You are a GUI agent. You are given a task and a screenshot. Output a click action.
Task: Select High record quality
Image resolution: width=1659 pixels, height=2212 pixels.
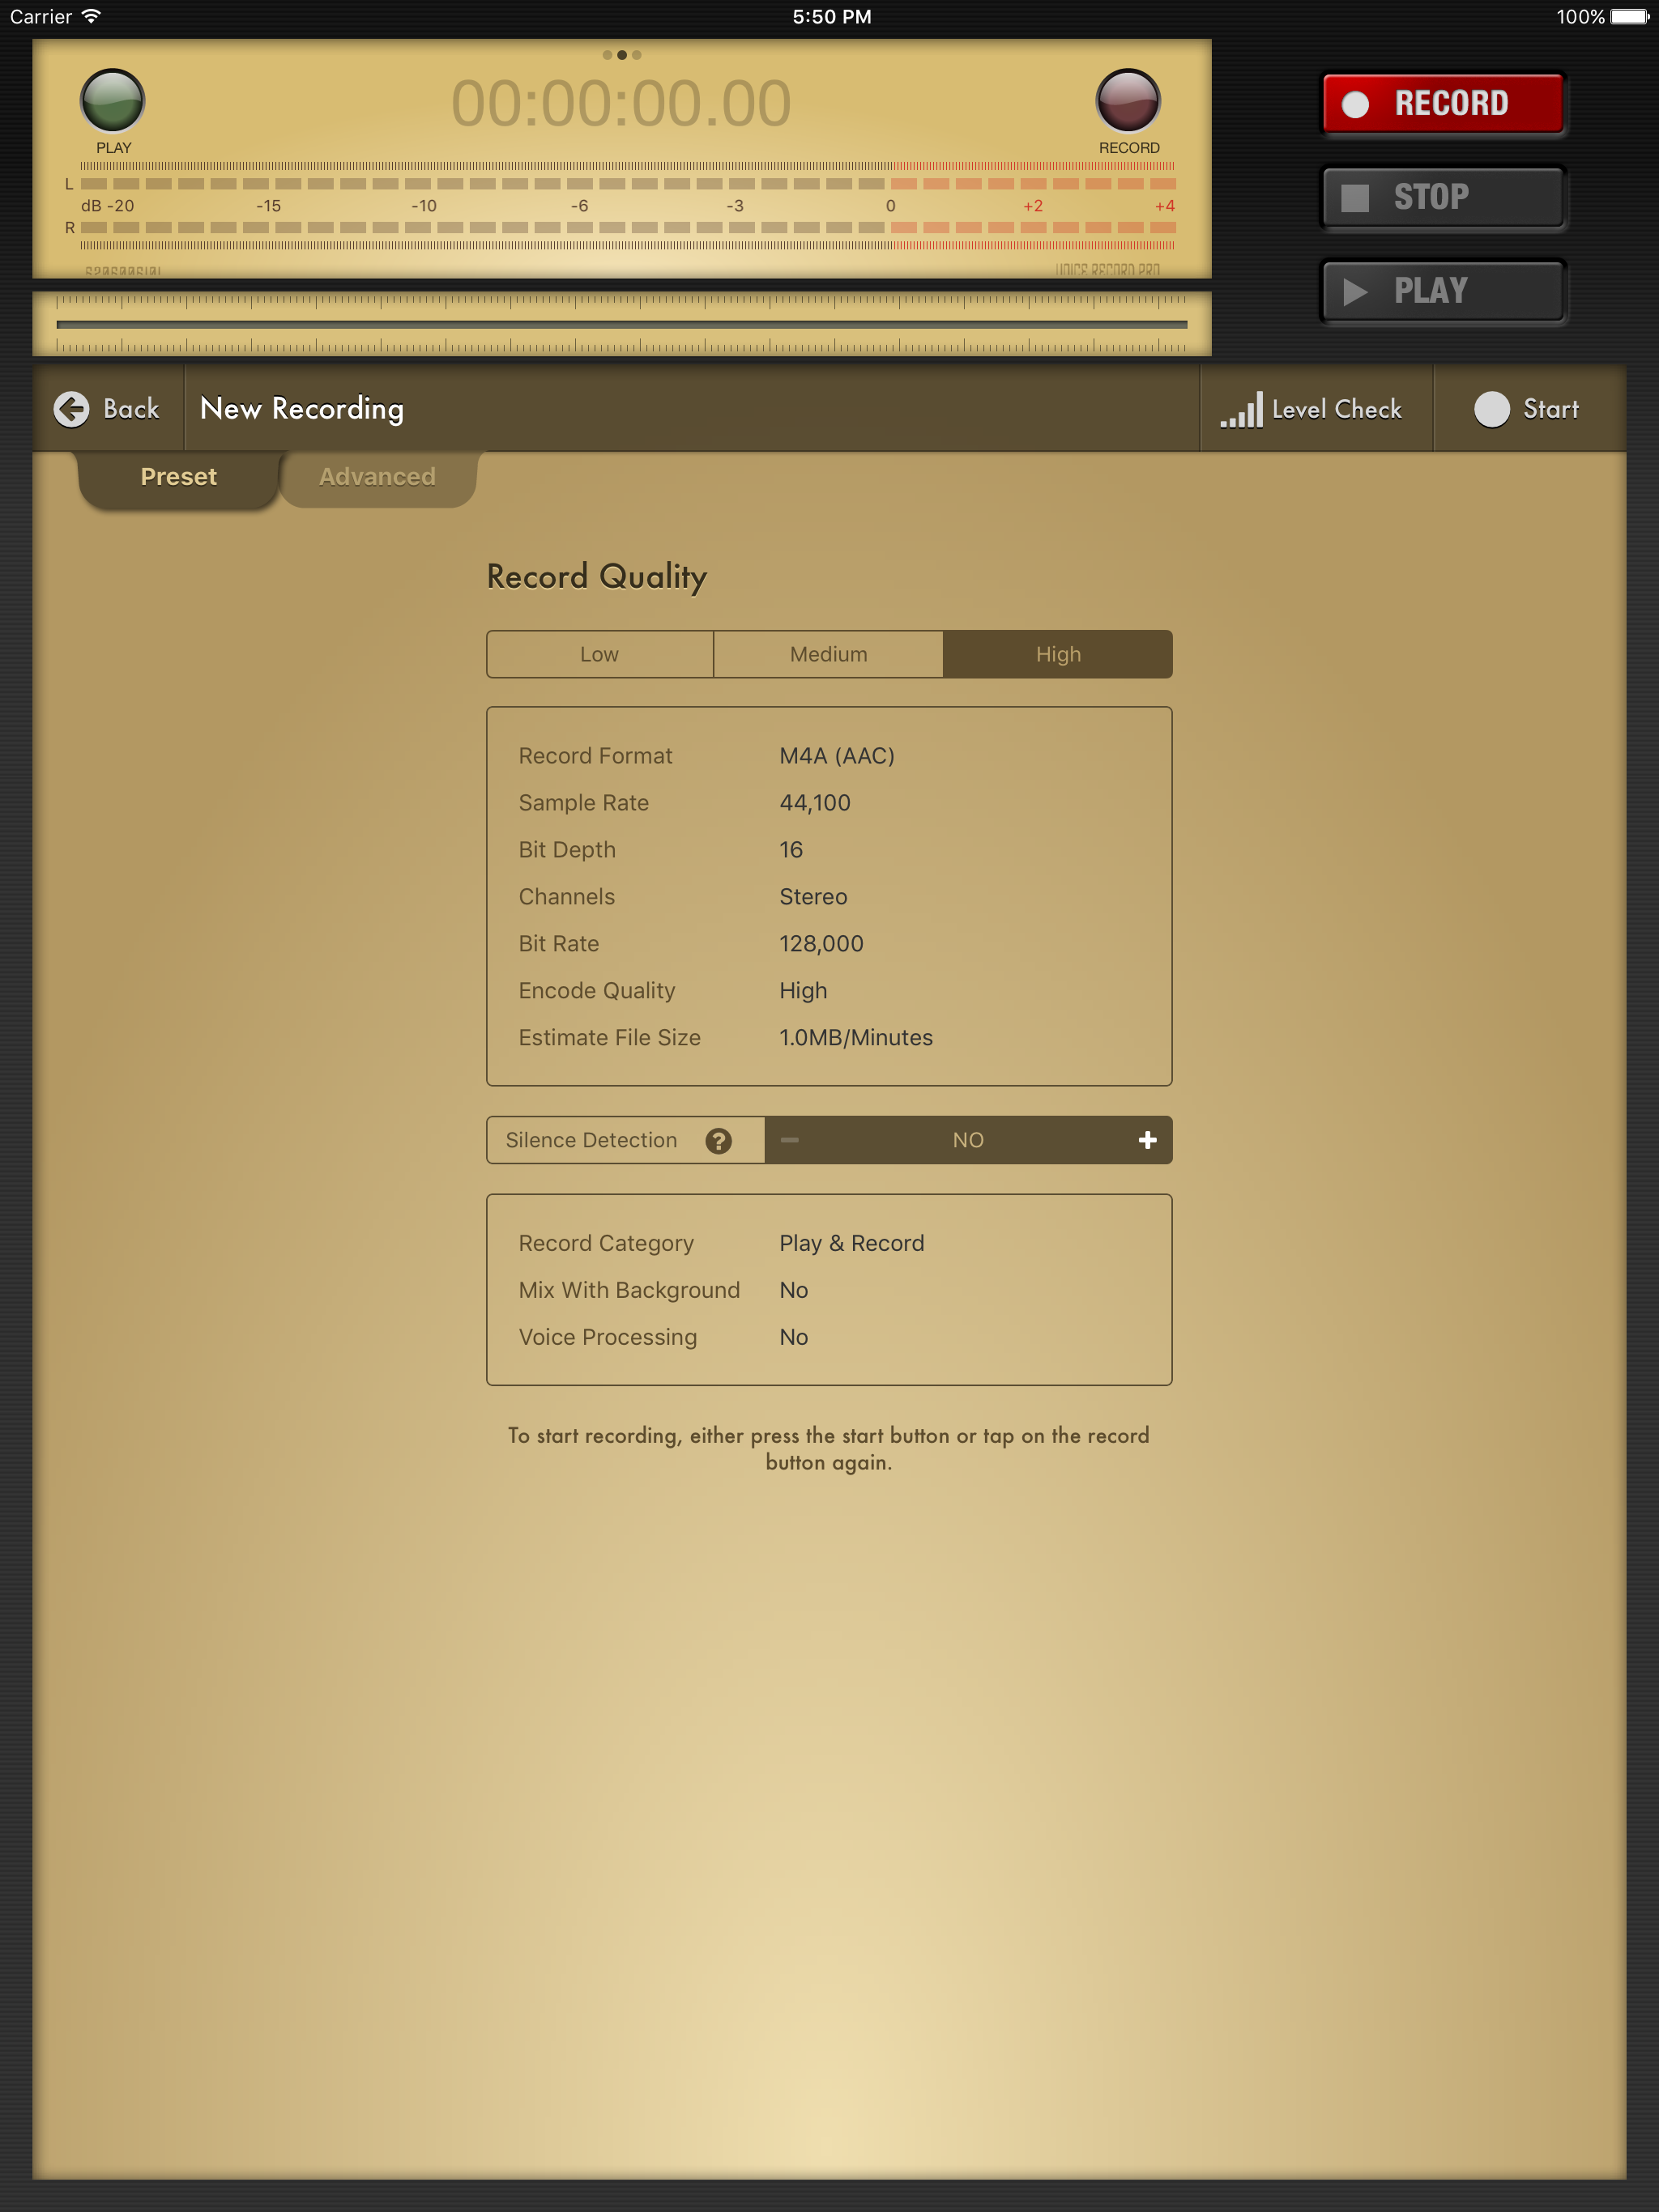1058,654
